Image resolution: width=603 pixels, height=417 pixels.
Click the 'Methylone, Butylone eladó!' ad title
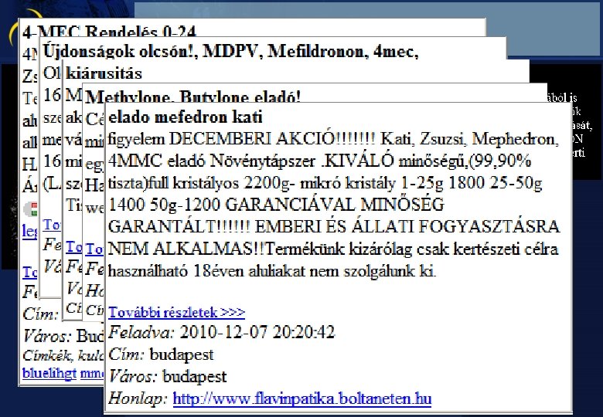(x=193, y=97)
